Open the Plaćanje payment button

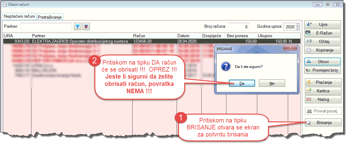[x=323, y=82]
